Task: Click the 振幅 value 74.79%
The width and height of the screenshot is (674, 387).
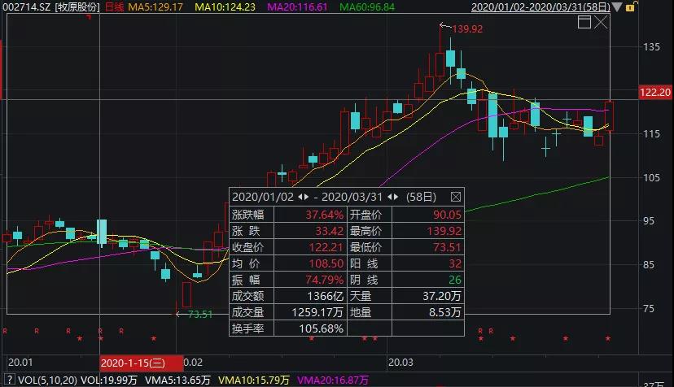Action: point(325,280)
